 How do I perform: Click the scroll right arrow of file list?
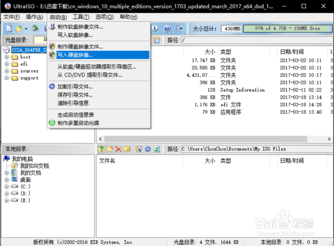pyautogui.click(x=329, y=139)
